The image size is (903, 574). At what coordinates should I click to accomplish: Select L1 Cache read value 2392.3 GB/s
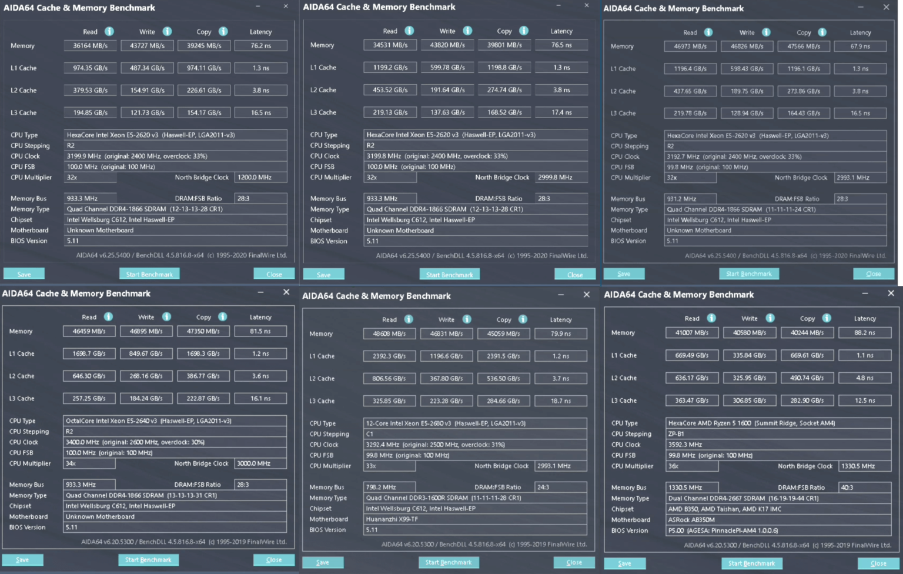(389, 356)
